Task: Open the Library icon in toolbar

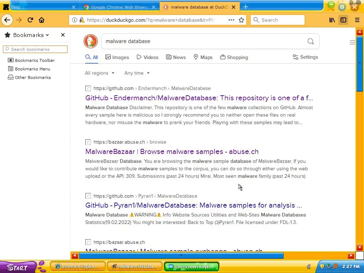Action: [332, 20]
